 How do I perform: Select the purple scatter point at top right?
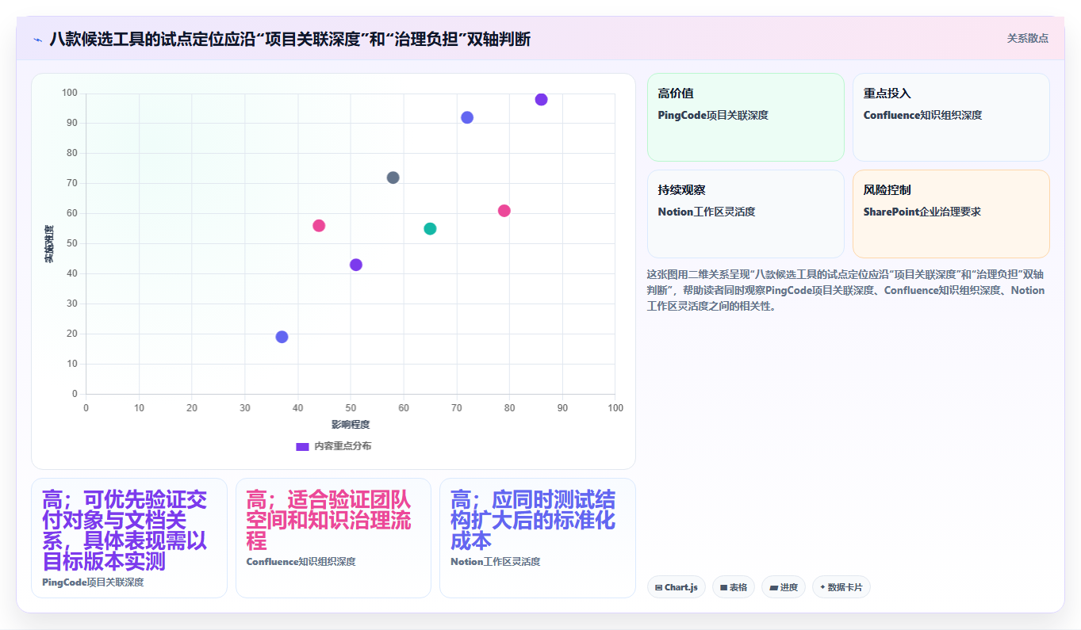click(541, 100)
